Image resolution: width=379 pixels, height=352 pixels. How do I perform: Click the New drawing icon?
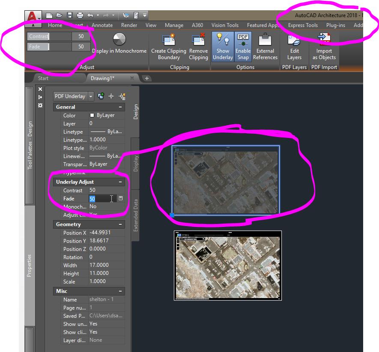click(49, 15)
